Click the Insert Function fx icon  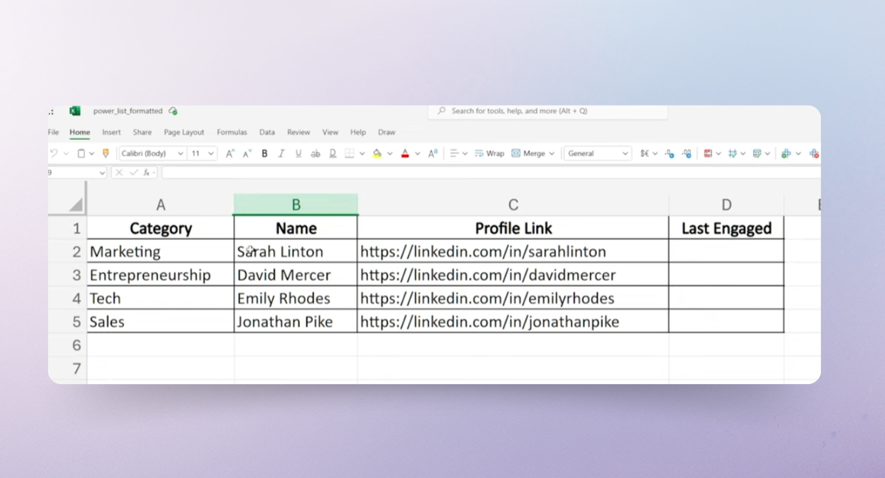(x=147, y=172)
